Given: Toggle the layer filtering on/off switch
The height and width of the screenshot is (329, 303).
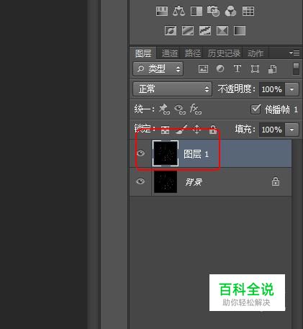Looking at the screenshot, I should pos(296,69).
